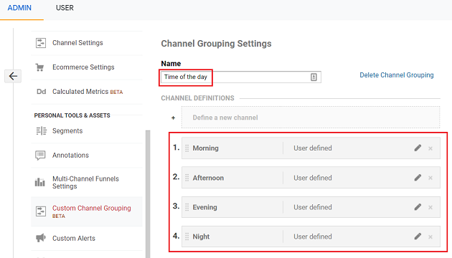452x258 pixels.
Task: Select the Morning channel name
Action: 205,148
